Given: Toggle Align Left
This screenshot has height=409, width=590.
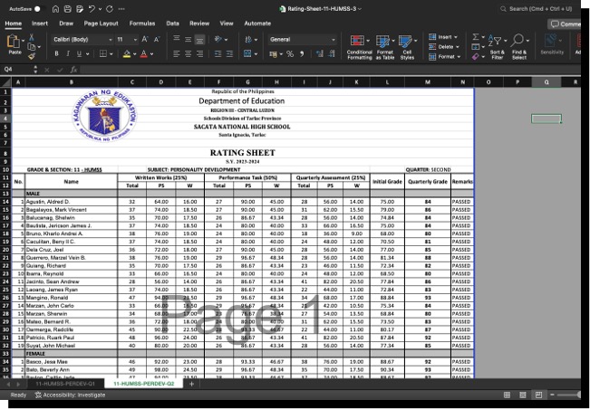Looking at the screenshot, I should tap(176, 54).
